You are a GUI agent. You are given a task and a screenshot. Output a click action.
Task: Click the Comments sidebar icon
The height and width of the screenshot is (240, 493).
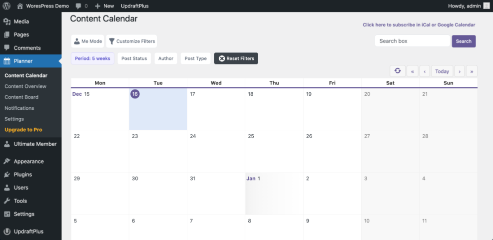(7, 48)
